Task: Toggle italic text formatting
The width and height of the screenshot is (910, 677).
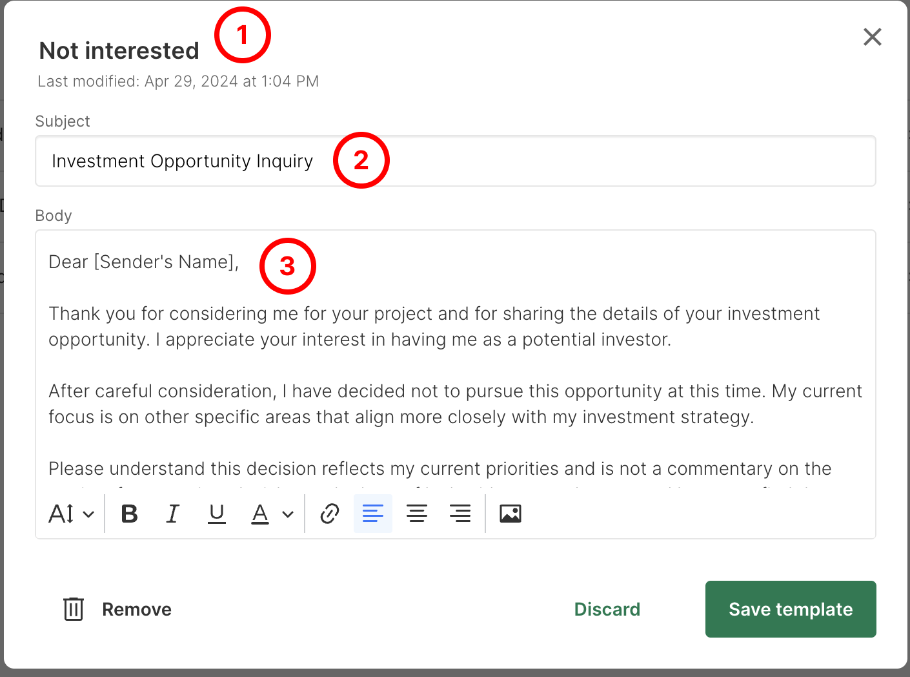Action: point(172,514)
